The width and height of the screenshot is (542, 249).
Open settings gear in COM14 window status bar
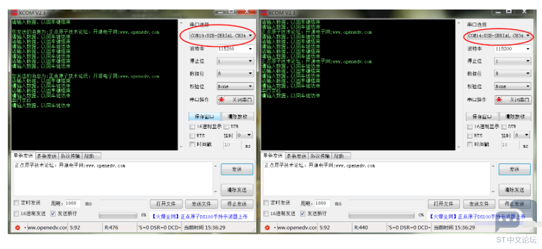(267, 228)
